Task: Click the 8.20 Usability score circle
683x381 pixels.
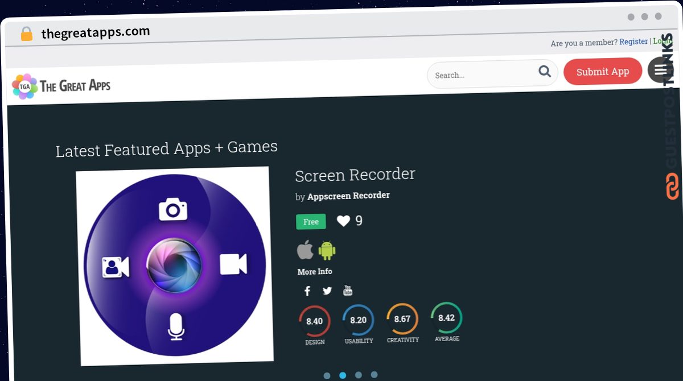Action: pos(359,320)
